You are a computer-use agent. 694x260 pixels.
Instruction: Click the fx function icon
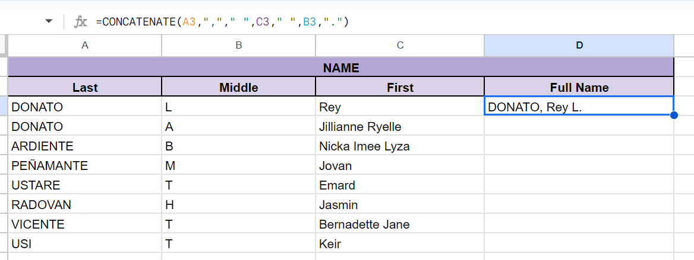80,22
